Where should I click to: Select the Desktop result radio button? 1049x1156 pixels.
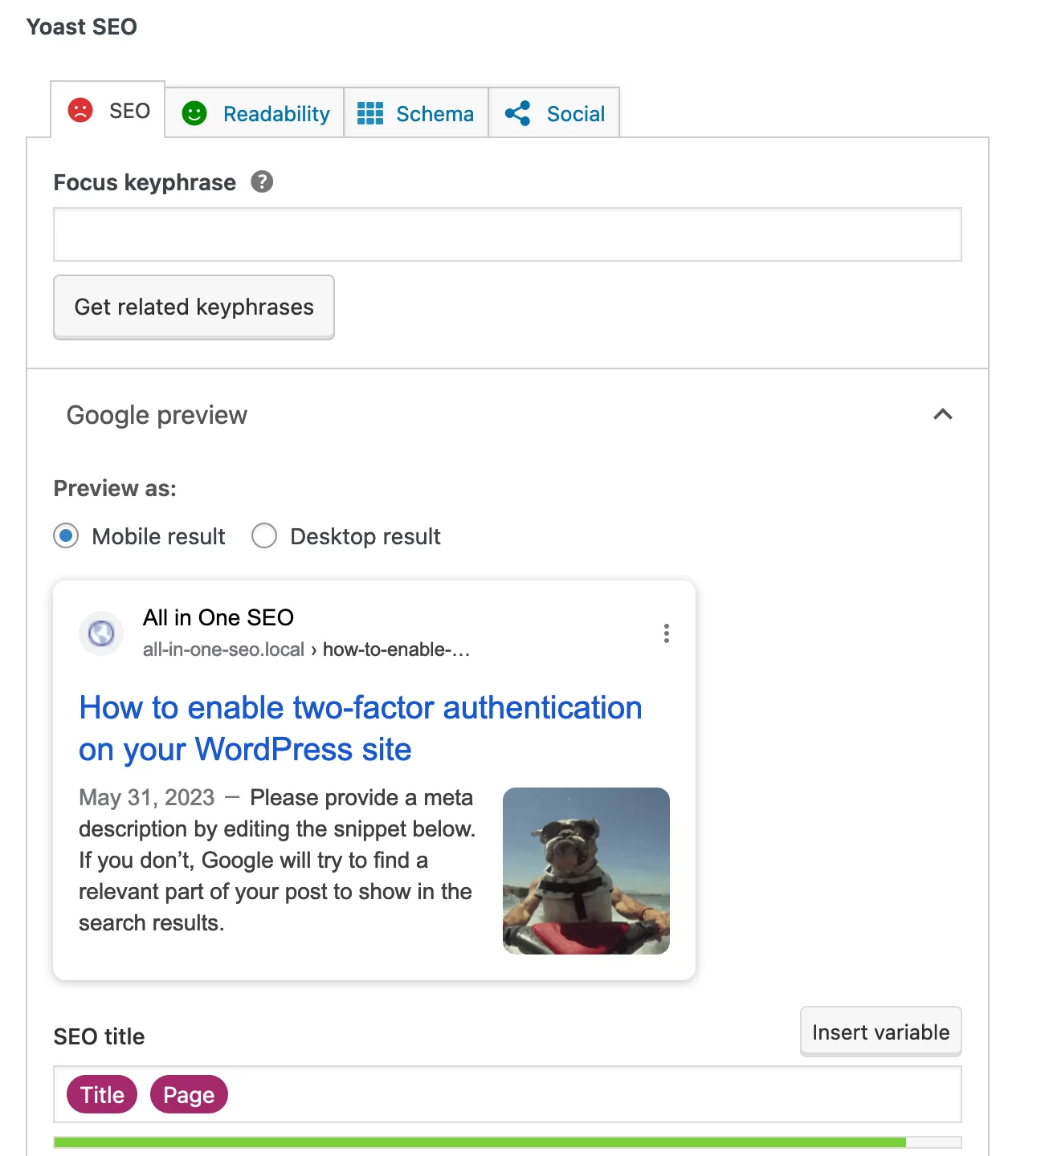tap(264, 535)
